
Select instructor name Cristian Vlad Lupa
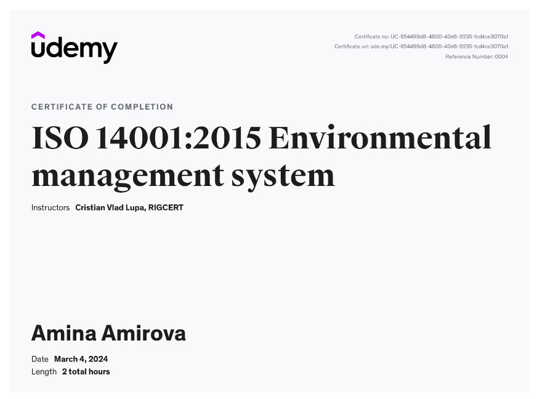point(110,208)
